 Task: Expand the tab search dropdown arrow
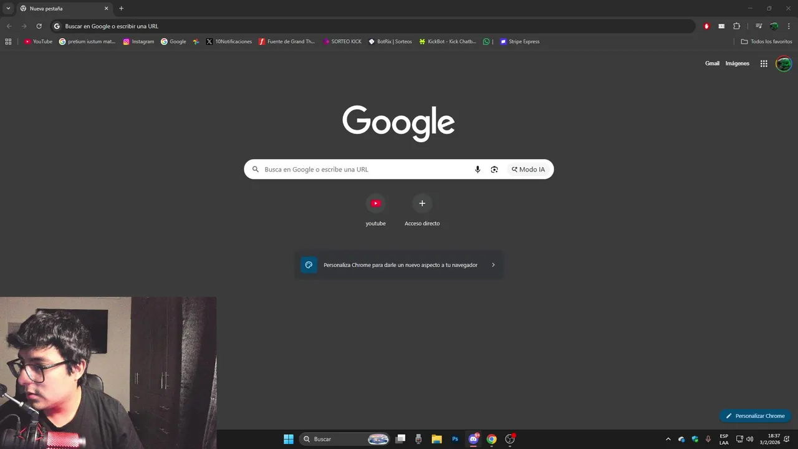(x=8, y=9)
